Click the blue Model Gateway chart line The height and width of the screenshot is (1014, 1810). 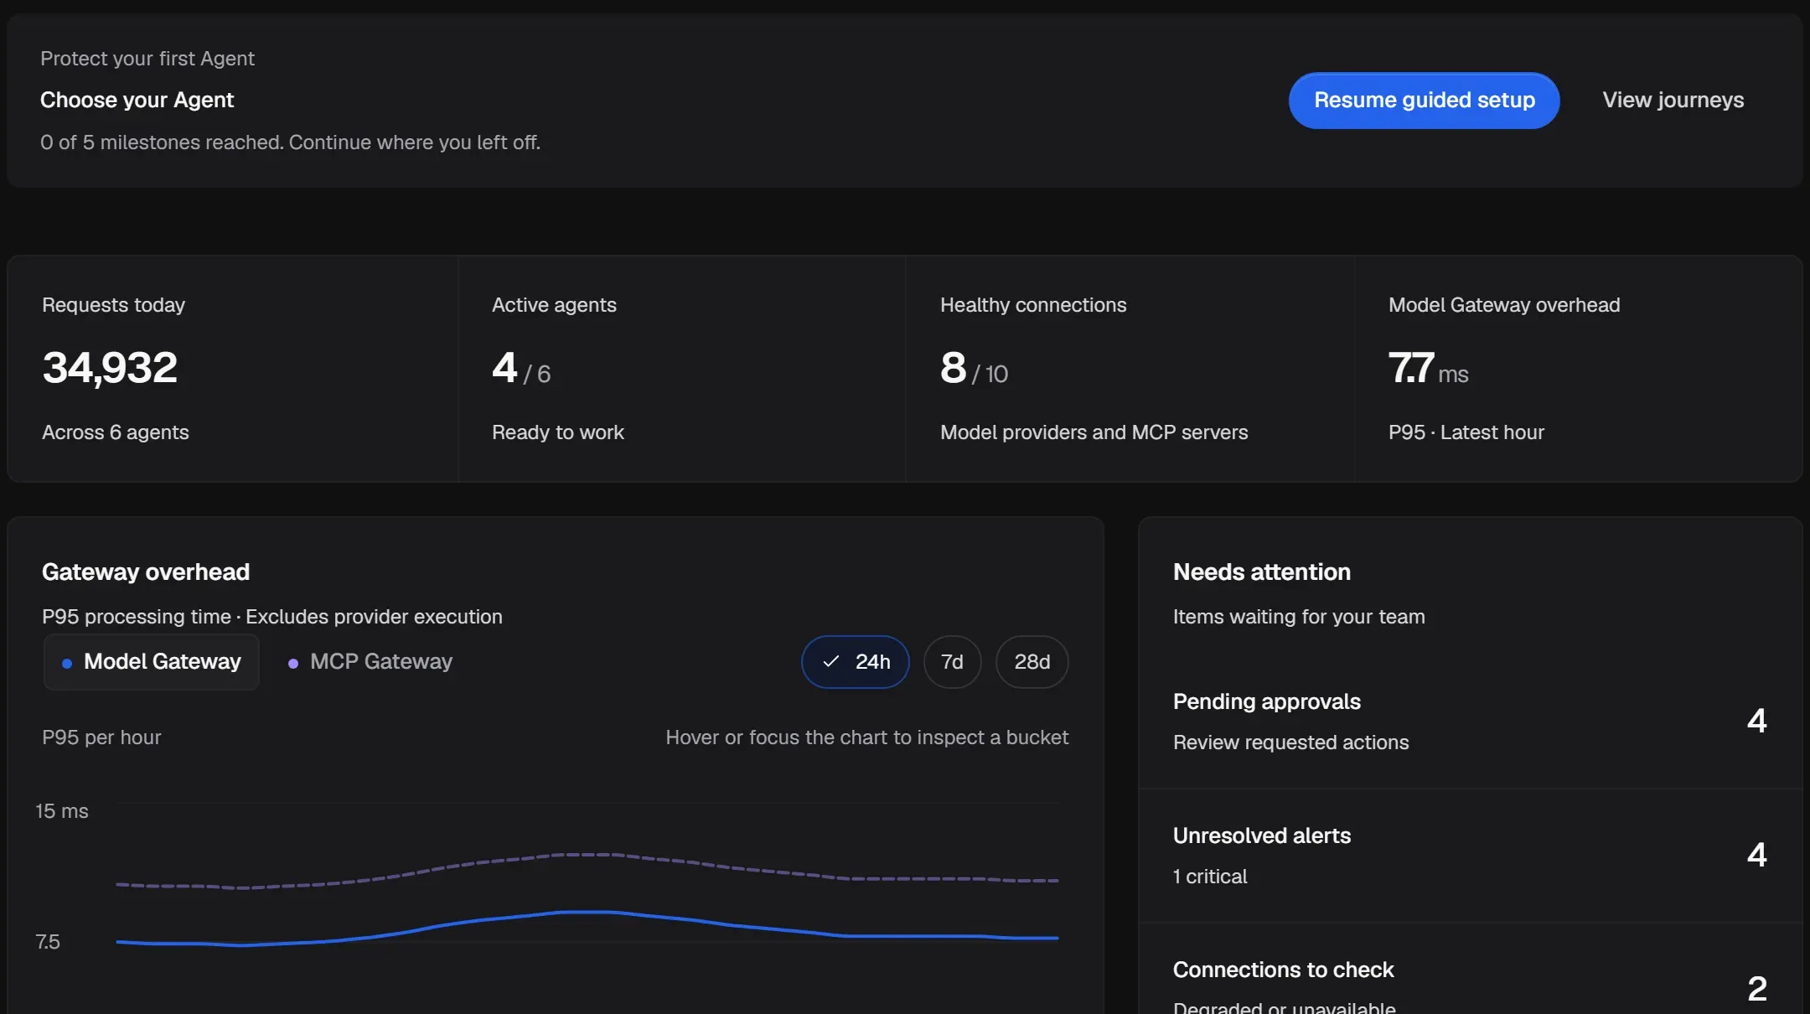pyautogui.click(x=587, y=912)
